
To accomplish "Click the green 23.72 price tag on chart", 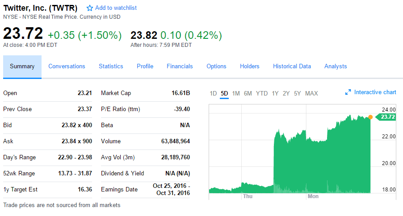I will point(386,117).
